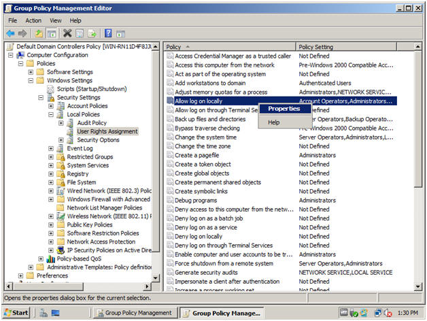Click the volume muted tray icon

tap(388, 313)
